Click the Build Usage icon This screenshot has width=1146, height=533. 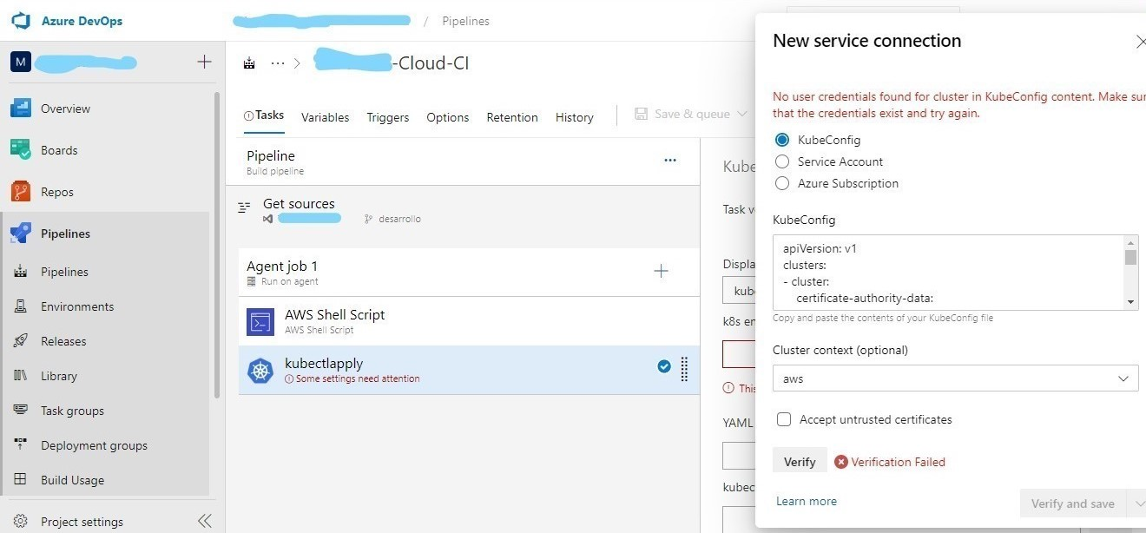21,480
